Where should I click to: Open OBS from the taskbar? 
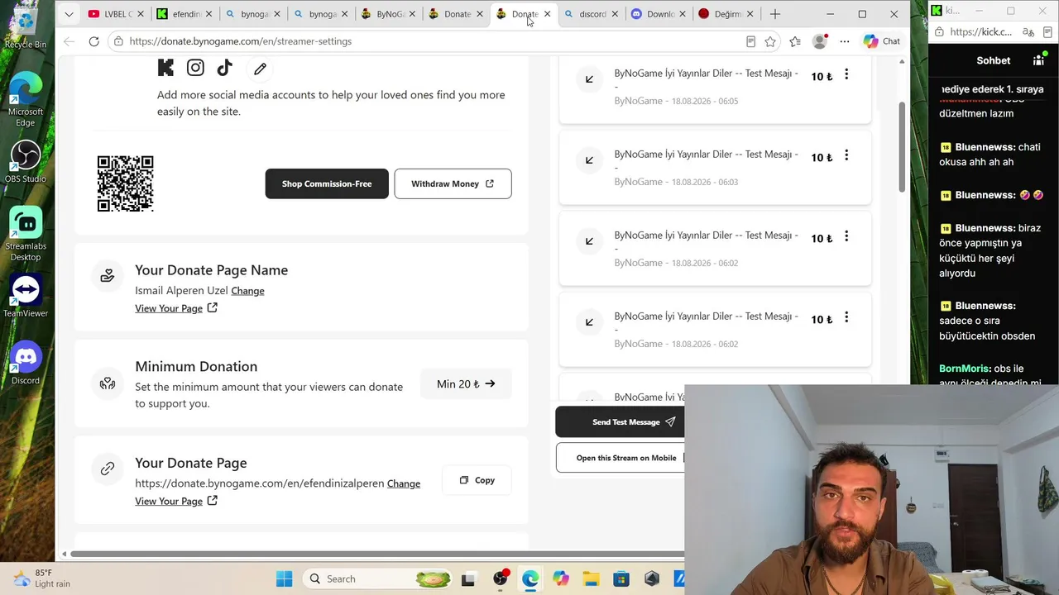(501, 579)
